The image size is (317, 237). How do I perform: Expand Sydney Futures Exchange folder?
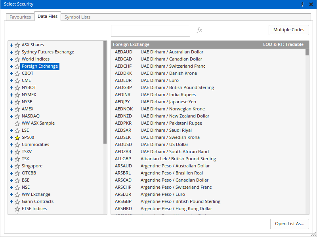pyautogui.click(x=11, y=52)
